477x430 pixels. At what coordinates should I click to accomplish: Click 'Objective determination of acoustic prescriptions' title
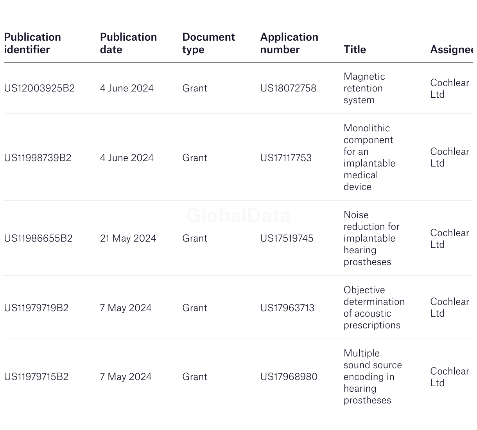[x=374, y=308]
